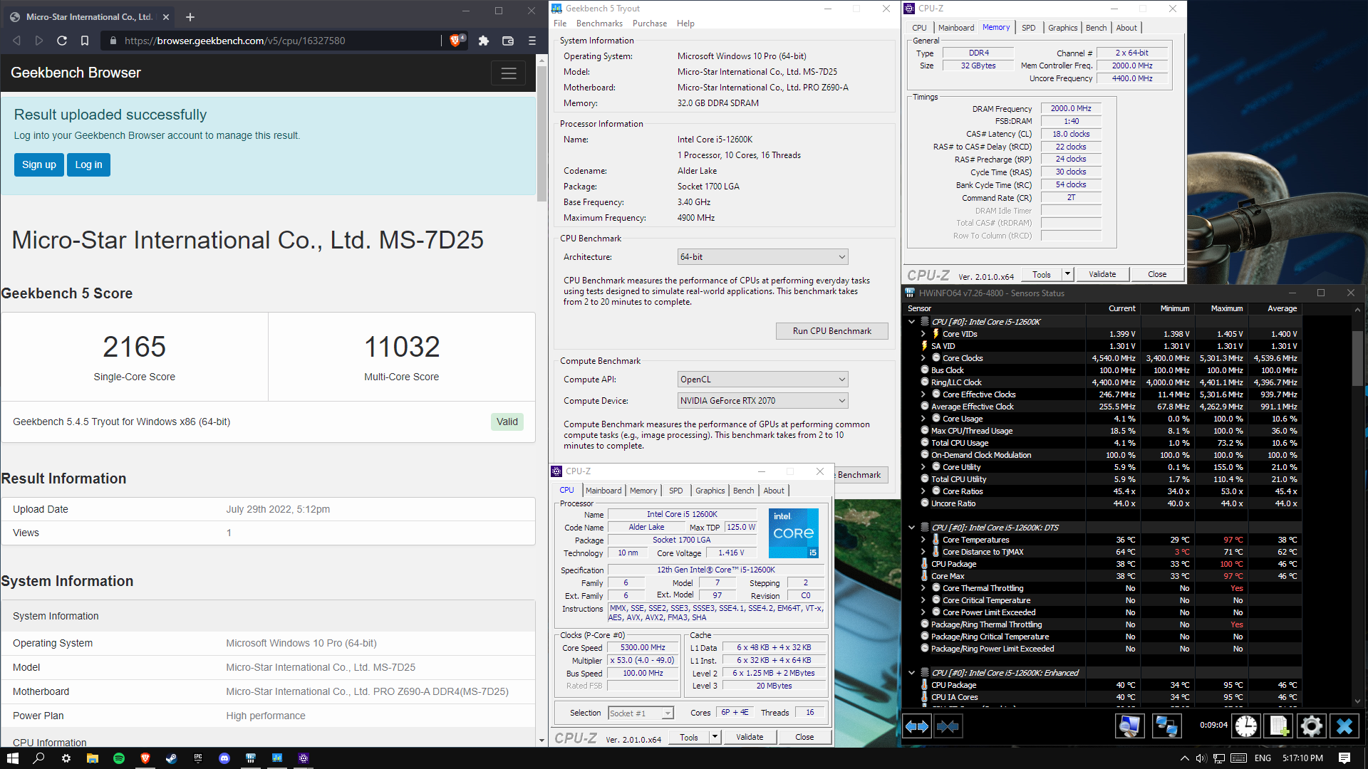Expand Core Temperatures sensor row

(x=923, y=540)
